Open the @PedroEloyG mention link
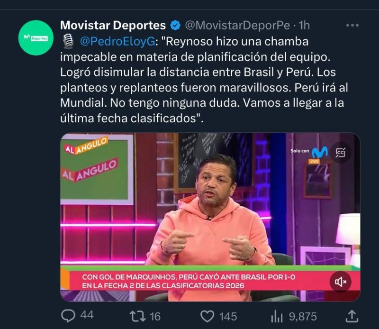379x329 pixels. pos(117,42)
